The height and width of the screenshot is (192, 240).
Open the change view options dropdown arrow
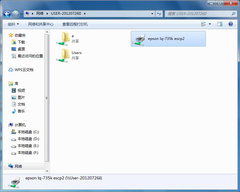[x=210, y=24]
